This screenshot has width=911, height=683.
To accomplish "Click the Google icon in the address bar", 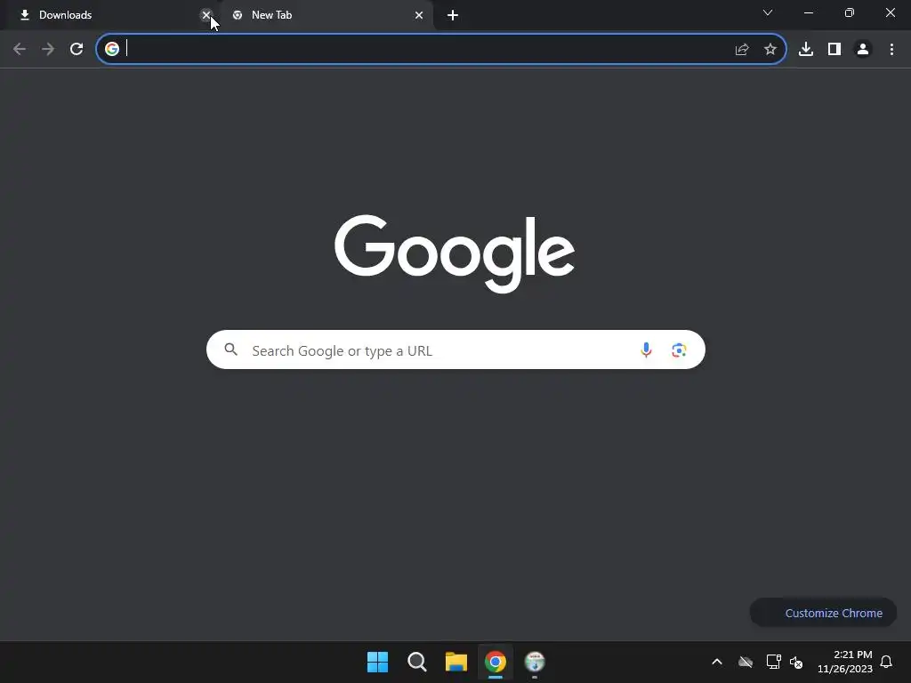I will click(x=112, y=49).
